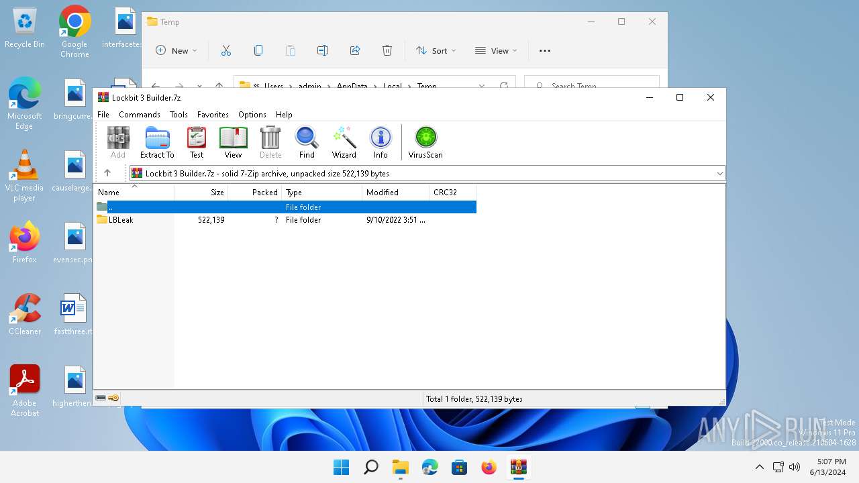Click Cut scissors icon in Temp window
This screenshot has height=483, width=859.
coord(226,50)
